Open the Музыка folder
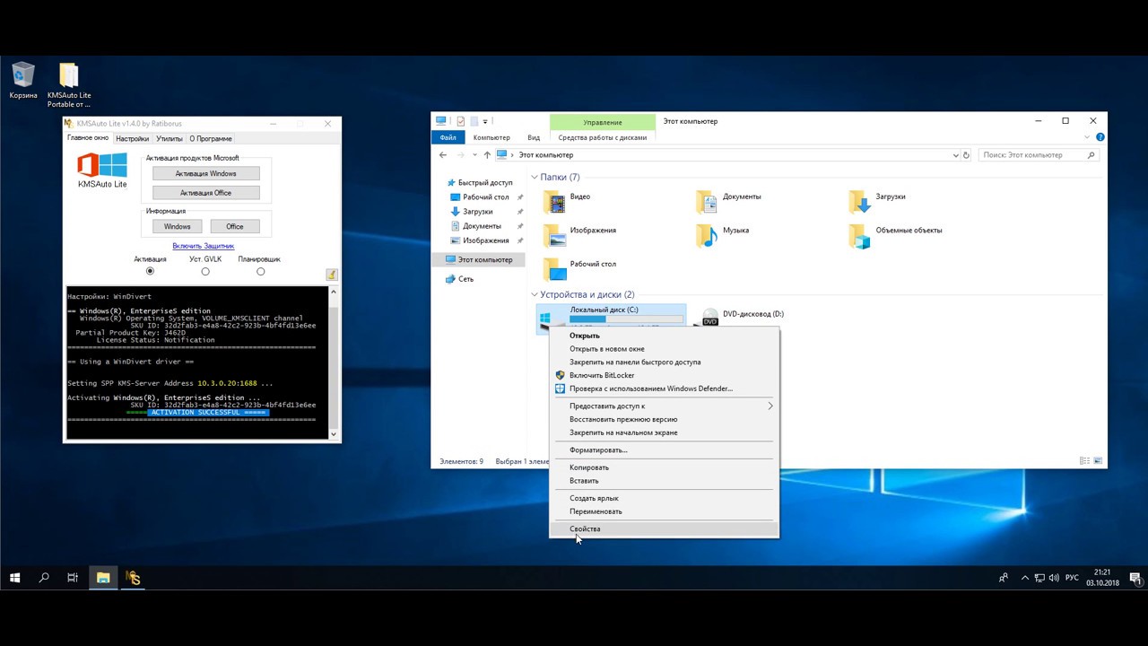The height and width of the screenshot is (646, 1148). pyautogui.click(x=723, y=235)
